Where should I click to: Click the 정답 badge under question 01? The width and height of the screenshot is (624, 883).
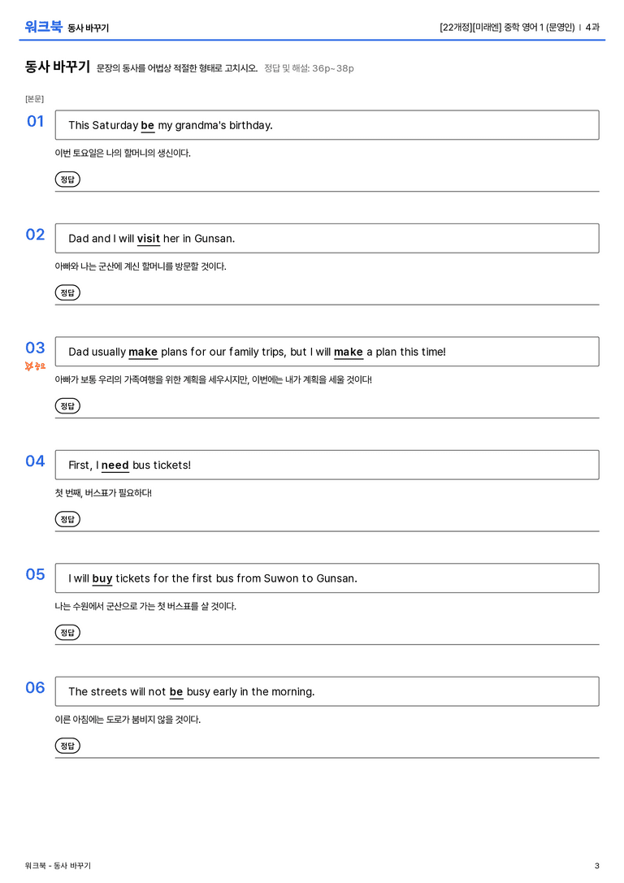pyautogui.click(x=67, y=179)
